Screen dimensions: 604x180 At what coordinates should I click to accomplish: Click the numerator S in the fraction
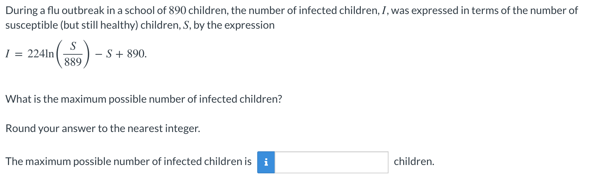(73, 46)
